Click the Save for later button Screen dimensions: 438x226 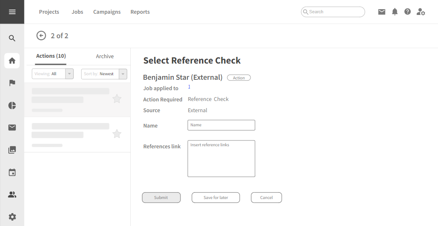point(216,198)
